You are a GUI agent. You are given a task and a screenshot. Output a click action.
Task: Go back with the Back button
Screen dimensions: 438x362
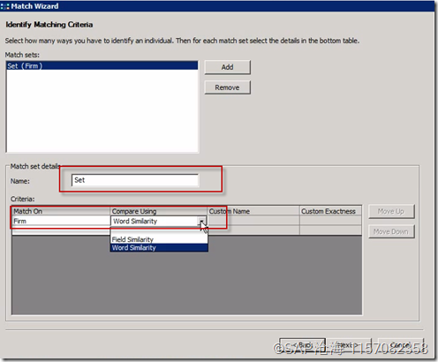(x=302, y=345)
